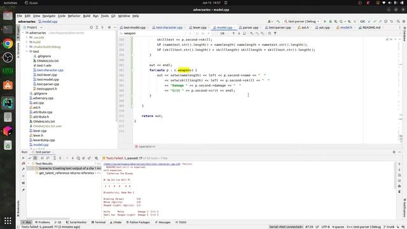This screenshot has width=407, height=229.
Task: Toggle show passed tests checkmark
Action: click(x=30, y=158)
